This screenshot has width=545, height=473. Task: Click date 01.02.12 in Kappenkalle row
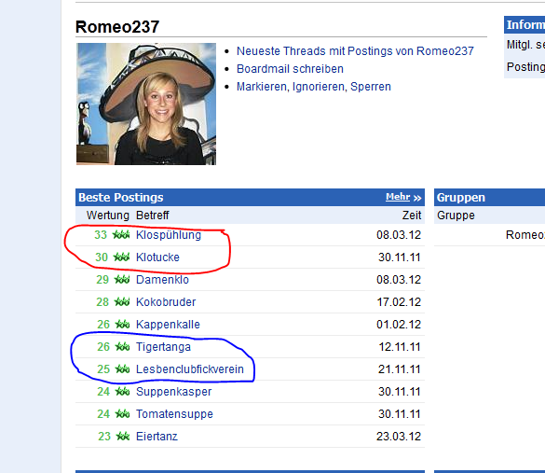(x=399, y=325)
